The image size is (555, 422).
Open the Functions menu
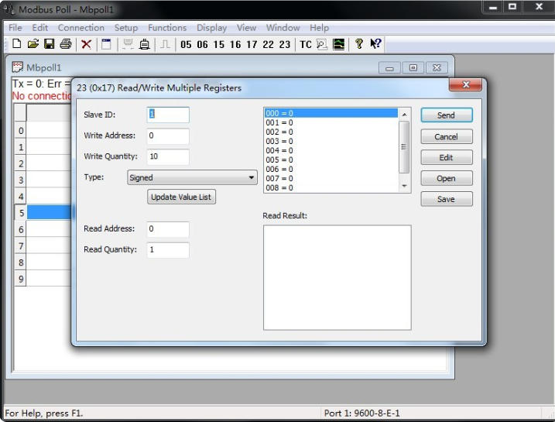pyautogui.click(x=167, y=28)
